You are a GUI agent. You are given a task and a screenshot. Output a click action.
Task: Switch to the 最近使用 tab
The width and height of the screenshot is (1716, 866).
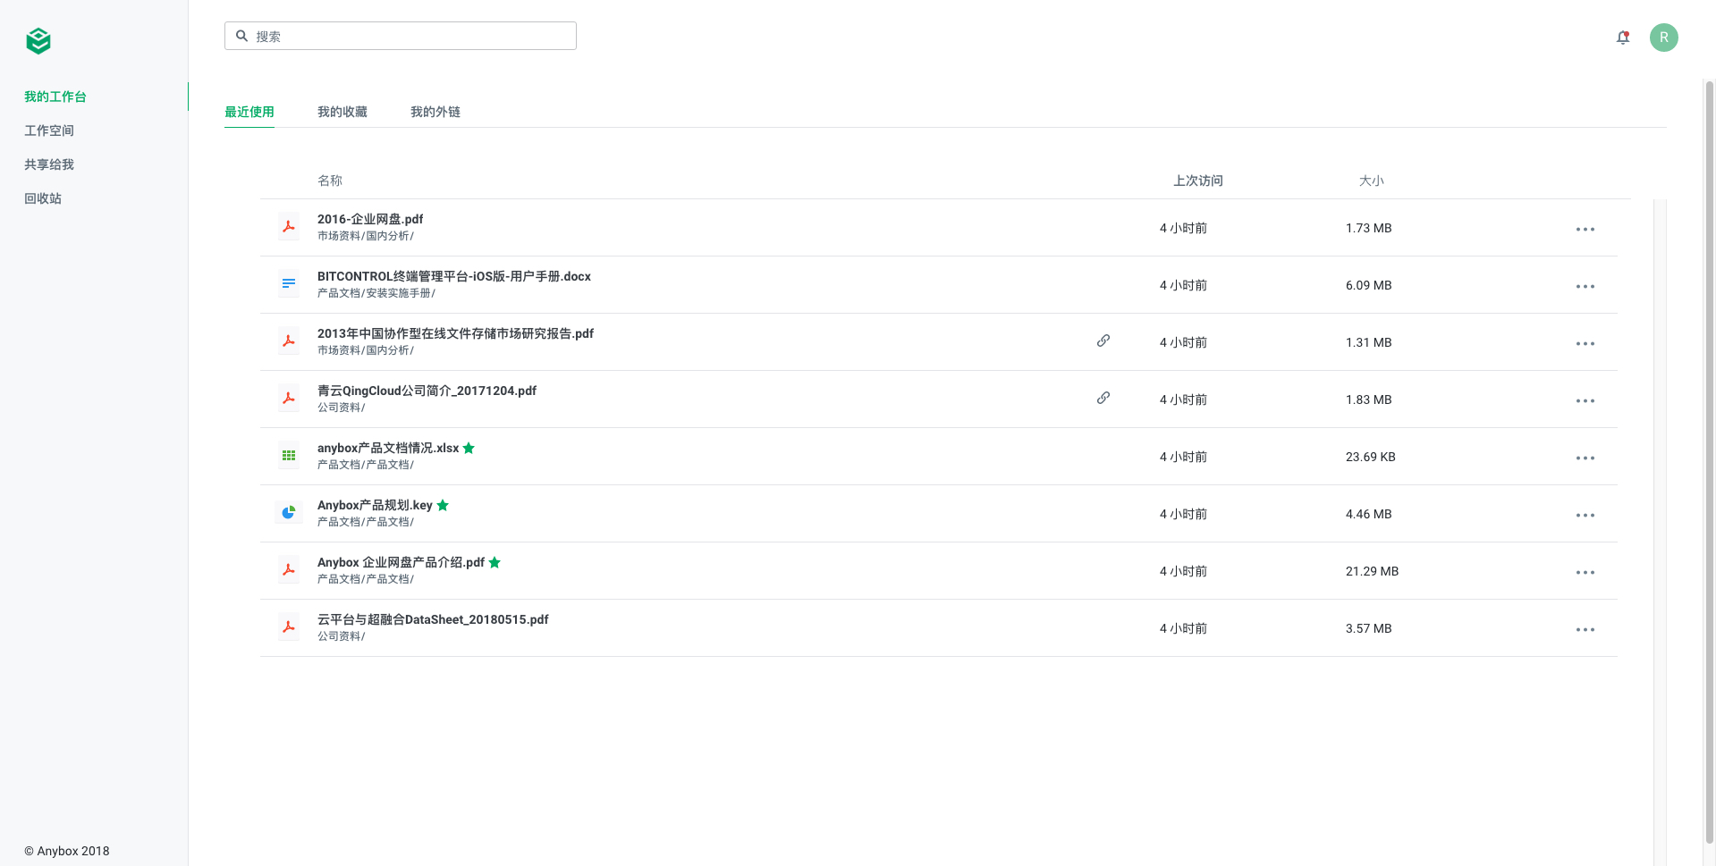[249, 112]
